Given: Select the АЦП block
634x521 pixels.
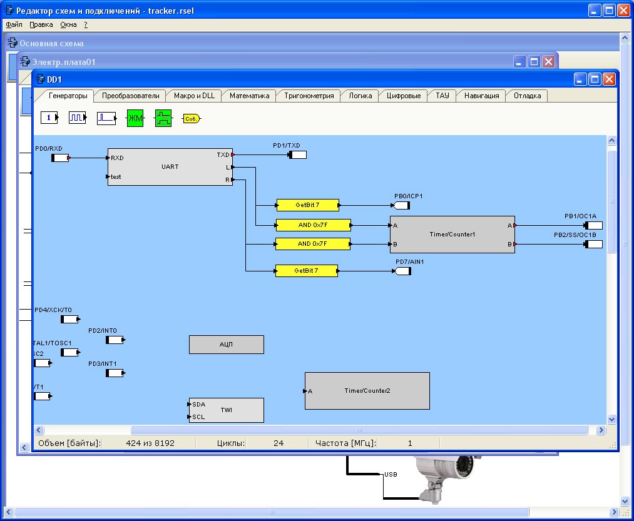Looking at the screenshot, I should (227, 345).
